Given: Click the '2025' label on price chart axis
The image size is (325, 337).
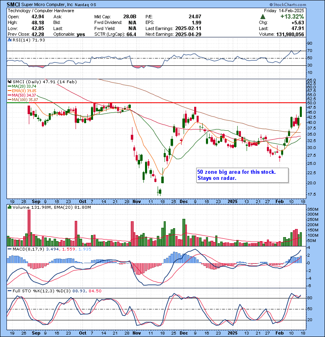Looking at the screenshot, I should point(232,202).
